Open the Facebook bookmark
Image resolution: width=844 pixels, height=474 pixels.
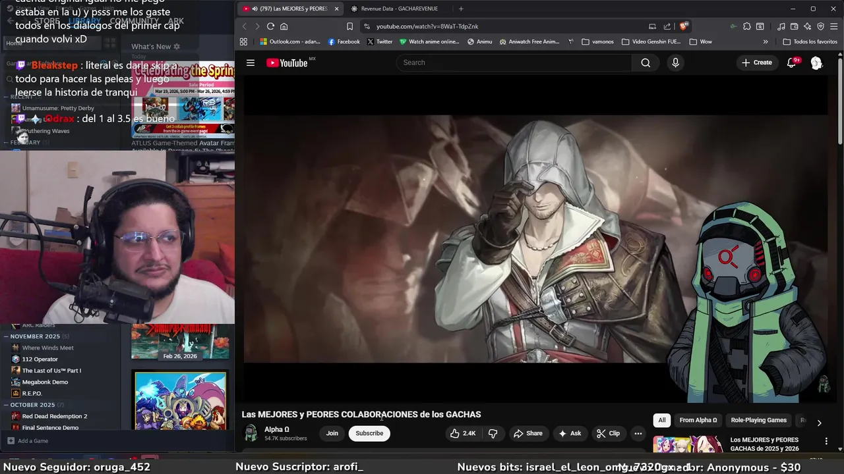point(344,41)
